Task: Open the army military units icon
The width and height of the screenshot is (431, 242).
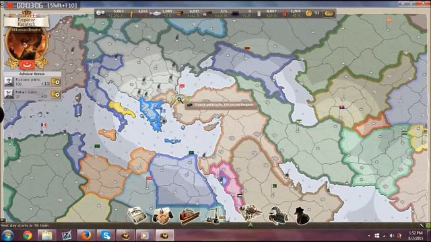Action: (251, 212)
